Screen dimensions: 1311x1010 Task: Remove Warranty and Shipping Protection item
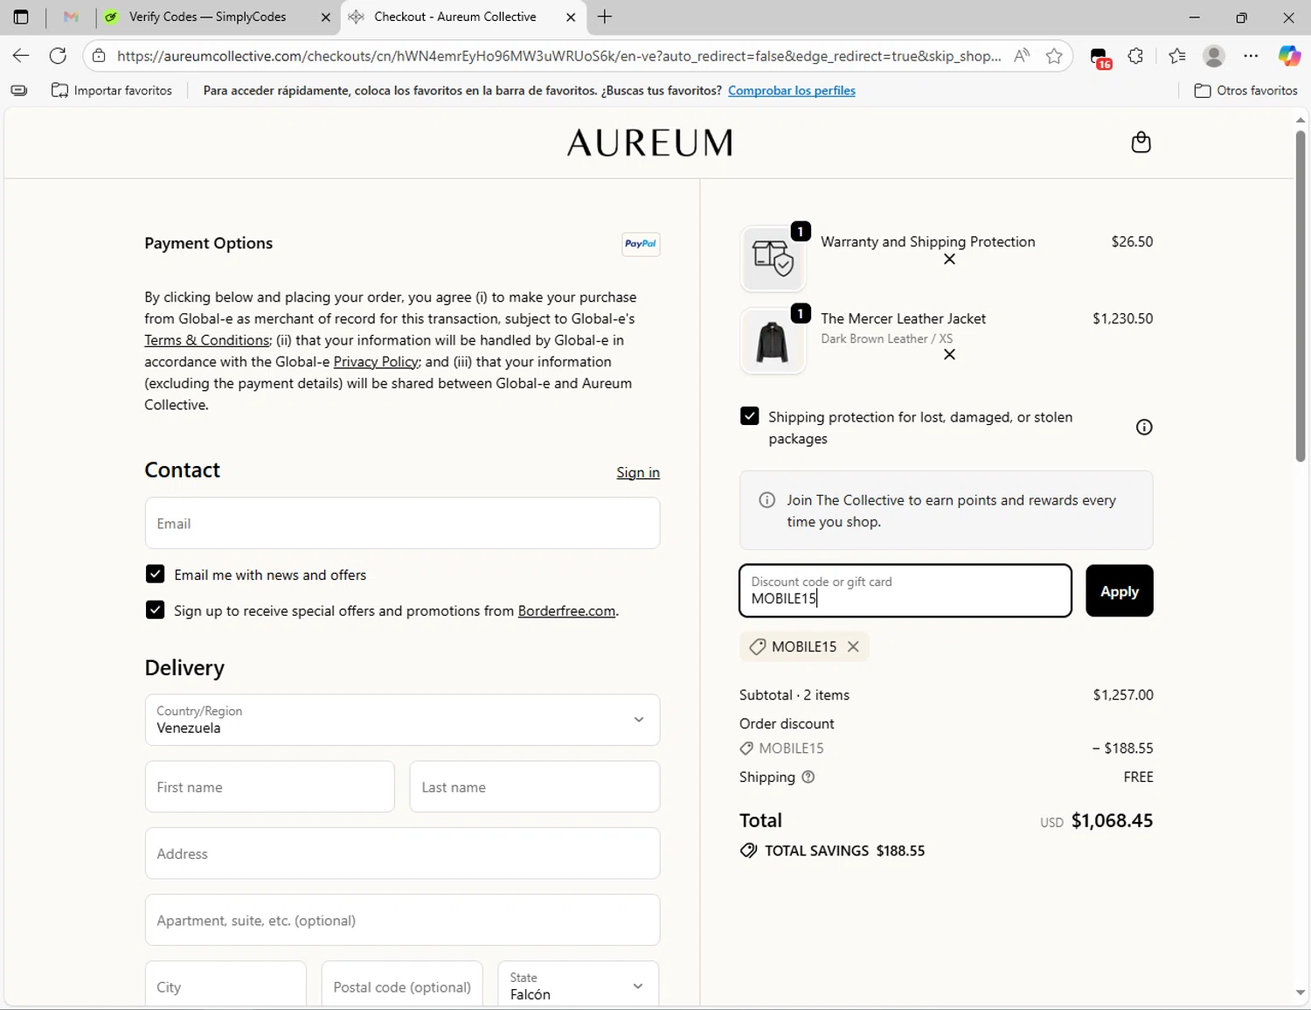click(949, 260)
